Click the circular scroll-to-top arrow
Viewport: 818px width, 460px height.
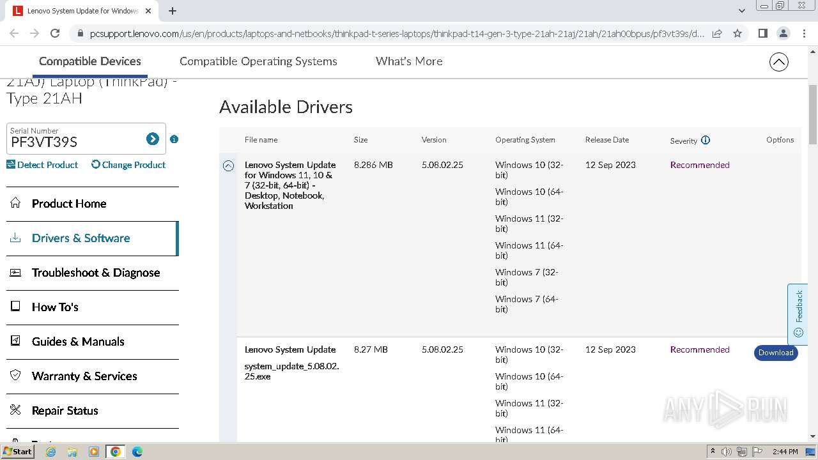778,62
